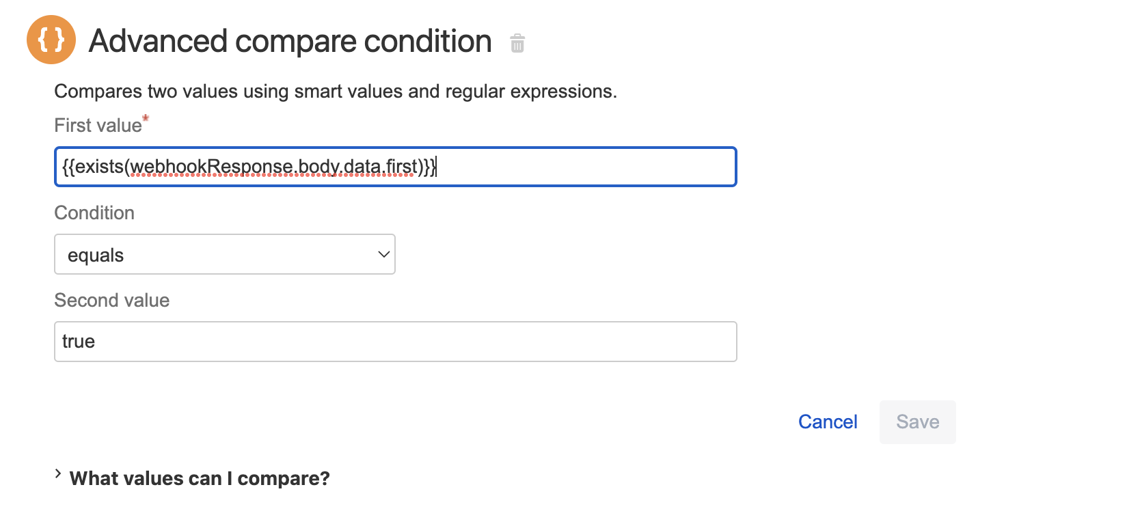The image size is (1140, 511).
Task: Click the Compares two values description text
Action: pos(335,92)
